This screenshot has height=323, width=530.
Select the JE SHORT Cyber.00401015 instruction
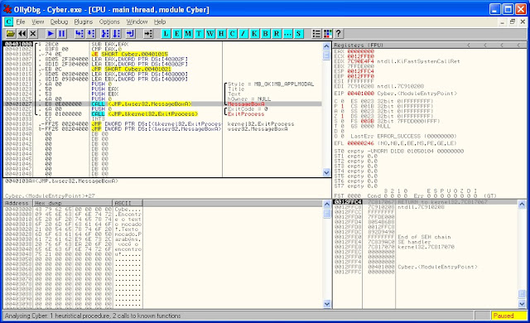[x=129, y=54]
